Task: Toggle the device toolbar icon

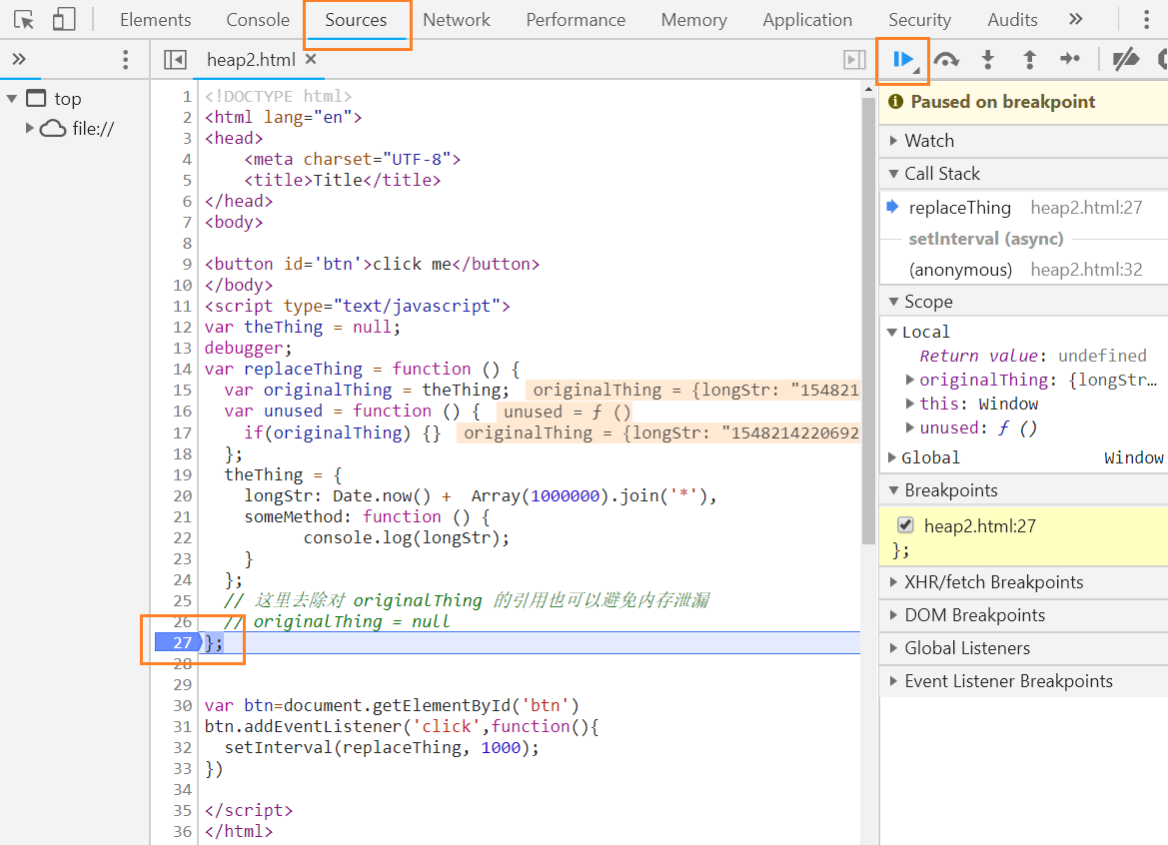Action: pyautogui.click(x=64, y=20)
